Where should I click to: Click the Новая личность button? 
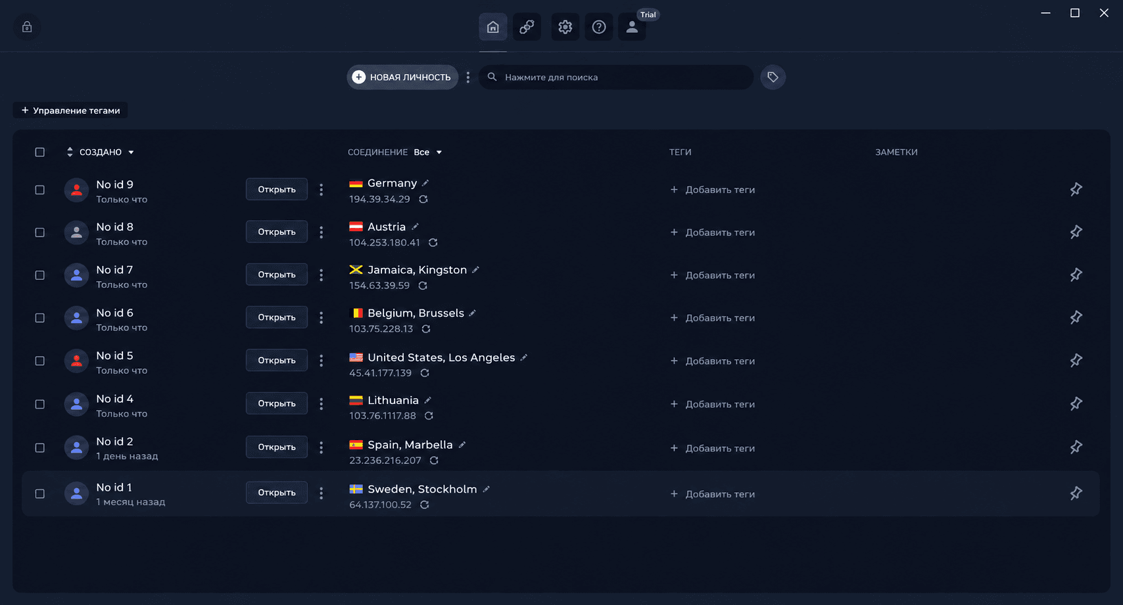tap(402, 78)
